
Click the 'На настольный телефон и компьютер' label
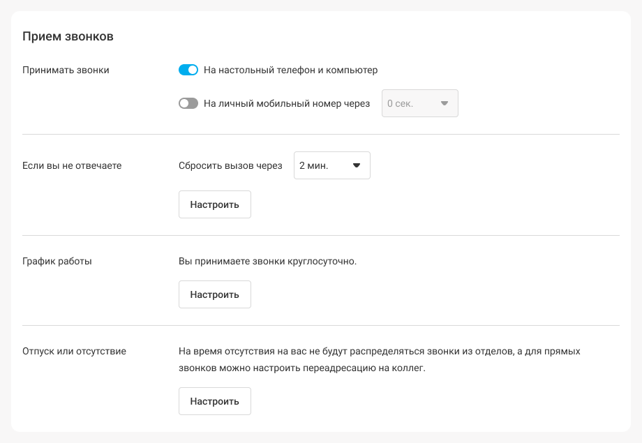291,70
